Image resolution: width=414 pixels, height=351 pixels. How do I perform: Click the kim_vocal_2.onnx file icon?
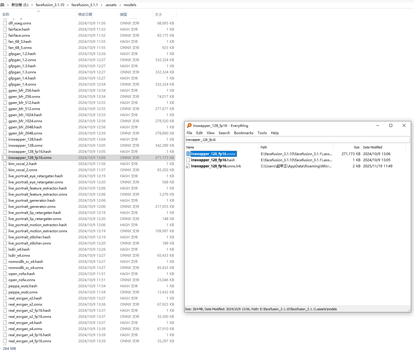tap(5, 170)
